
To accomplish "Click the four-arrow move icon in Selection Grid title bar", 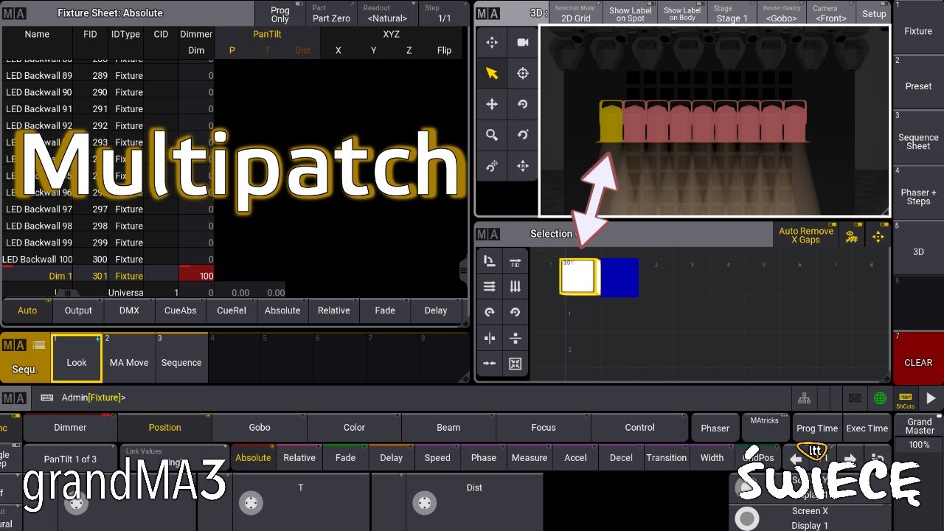I will [x=878, y=236].
